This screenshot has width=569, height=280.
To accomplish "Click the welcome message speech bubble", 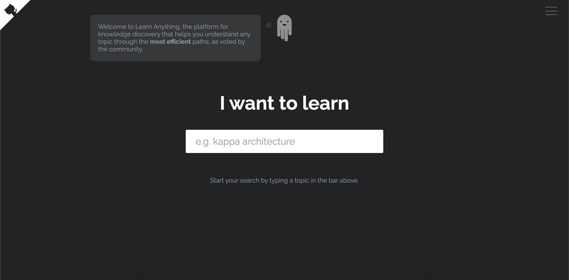I will pos(175,38).
